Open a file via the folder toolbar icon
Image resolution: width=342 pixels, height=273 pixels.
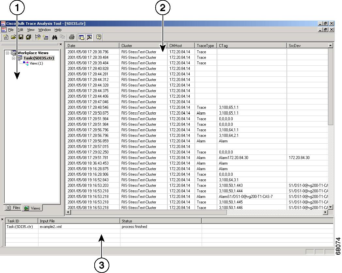pos(13,37)
